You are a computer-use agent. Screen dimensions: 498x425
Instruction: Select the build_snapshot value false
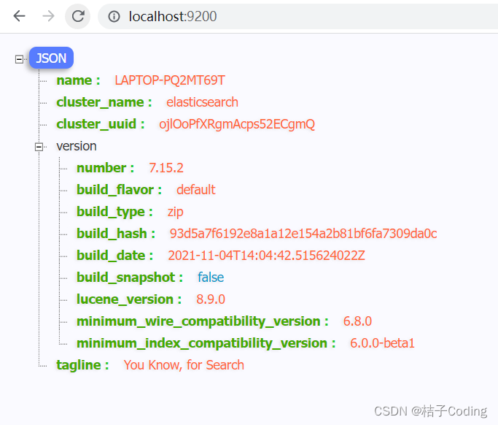(211, 277)
